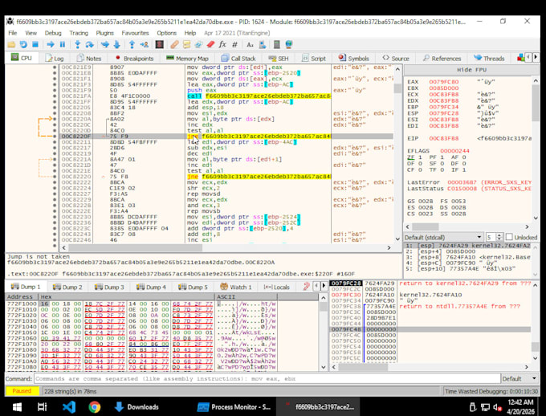Show variables via the # icon
Viewport: 546px width, 416px height.
[234, 45]
